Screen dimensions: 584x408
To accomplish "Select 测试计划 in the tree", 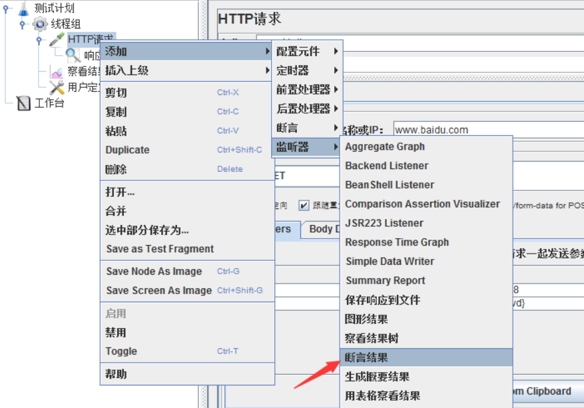I will 55,8.
